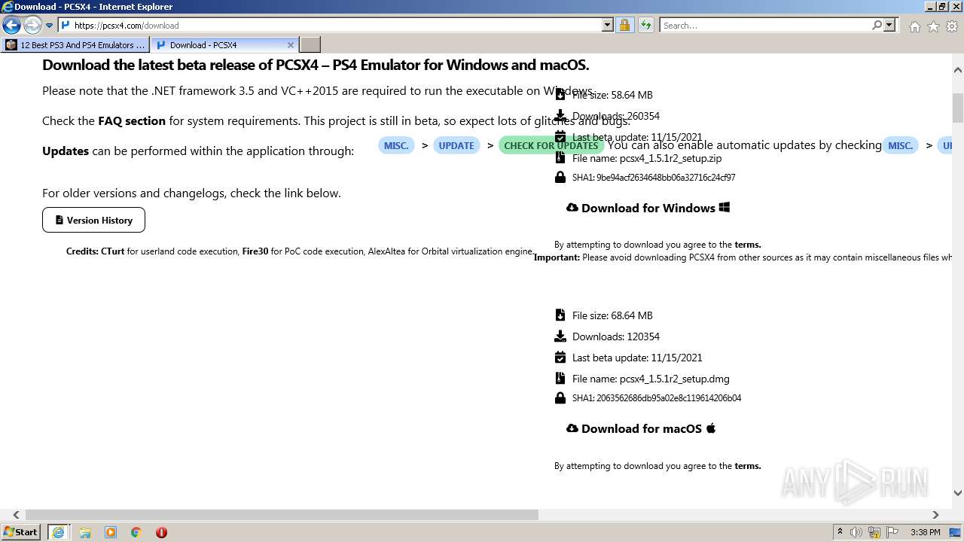Open the Home icon in the toolbar
Screen dimensions: 964x542
914,26
